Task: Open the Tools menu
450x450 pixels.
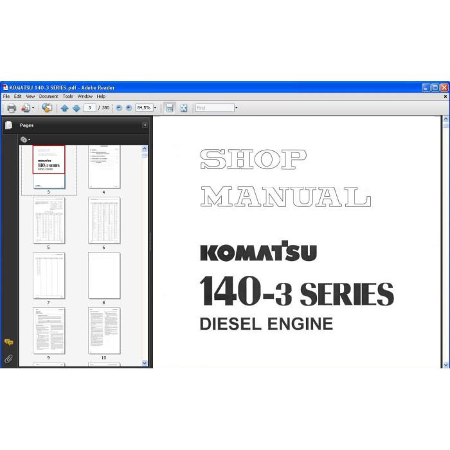Action: [67, 96]
